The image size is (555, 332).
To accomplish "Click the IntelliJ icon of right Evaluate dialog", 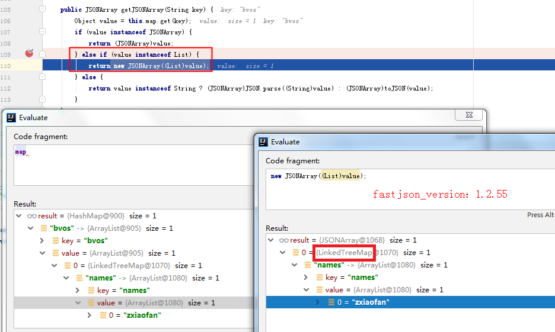I will (x=263, y=142).
